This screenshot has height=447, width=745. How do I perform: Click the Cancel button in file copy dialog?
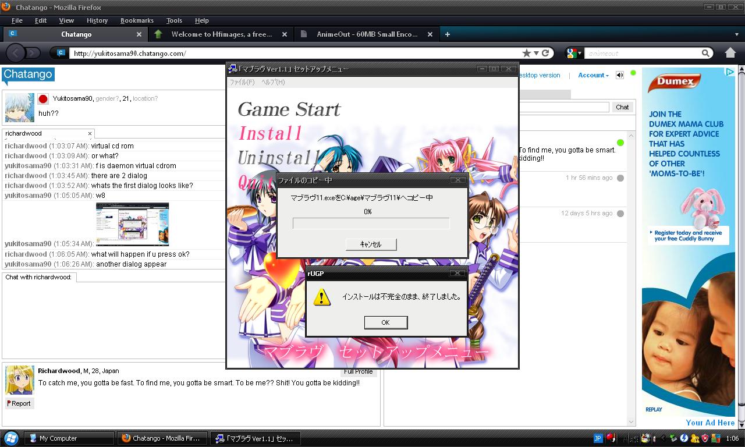click(x=371, y=244)
